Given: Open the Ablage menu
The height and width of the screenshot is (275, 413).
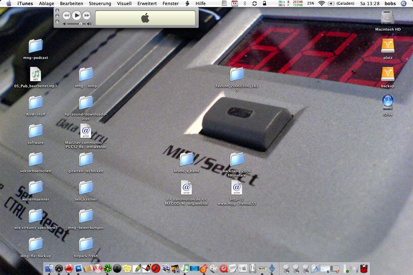Looking at the screenshot, I should tap(46, 3).
